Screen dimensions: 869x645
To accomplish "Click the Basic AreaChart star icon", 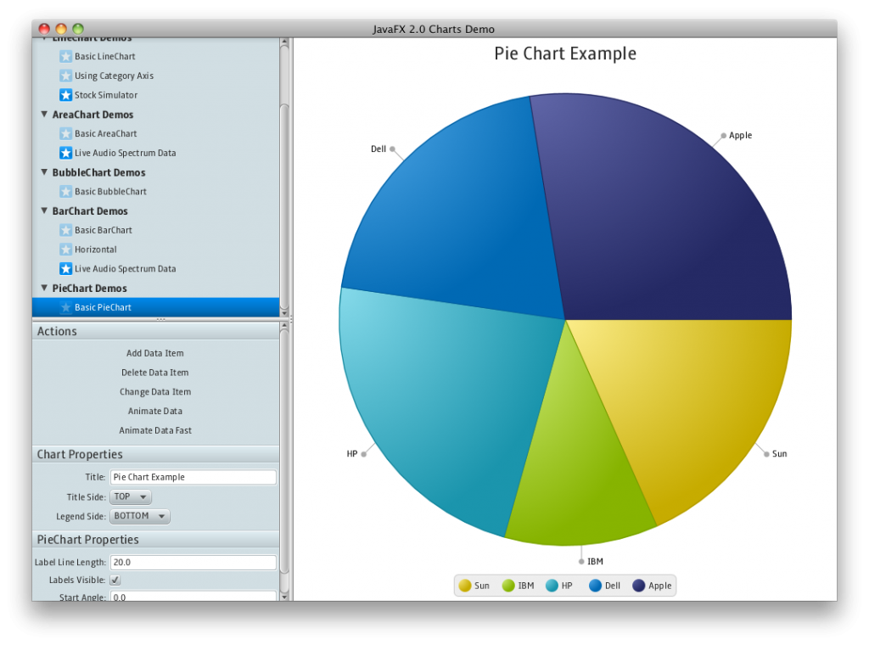I will [66, 133].
